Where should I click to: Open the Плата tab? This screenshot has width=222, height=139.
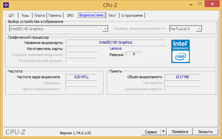coord(40,15)
